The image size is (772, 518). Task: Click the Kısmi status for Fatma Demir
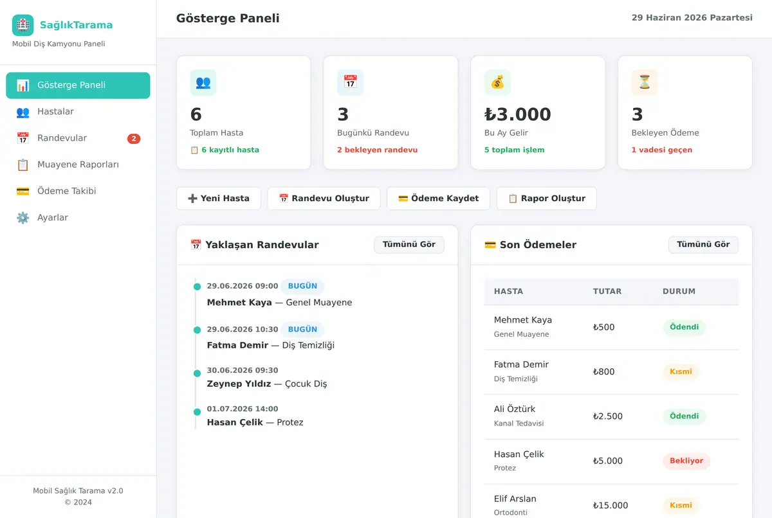[681, 371]
